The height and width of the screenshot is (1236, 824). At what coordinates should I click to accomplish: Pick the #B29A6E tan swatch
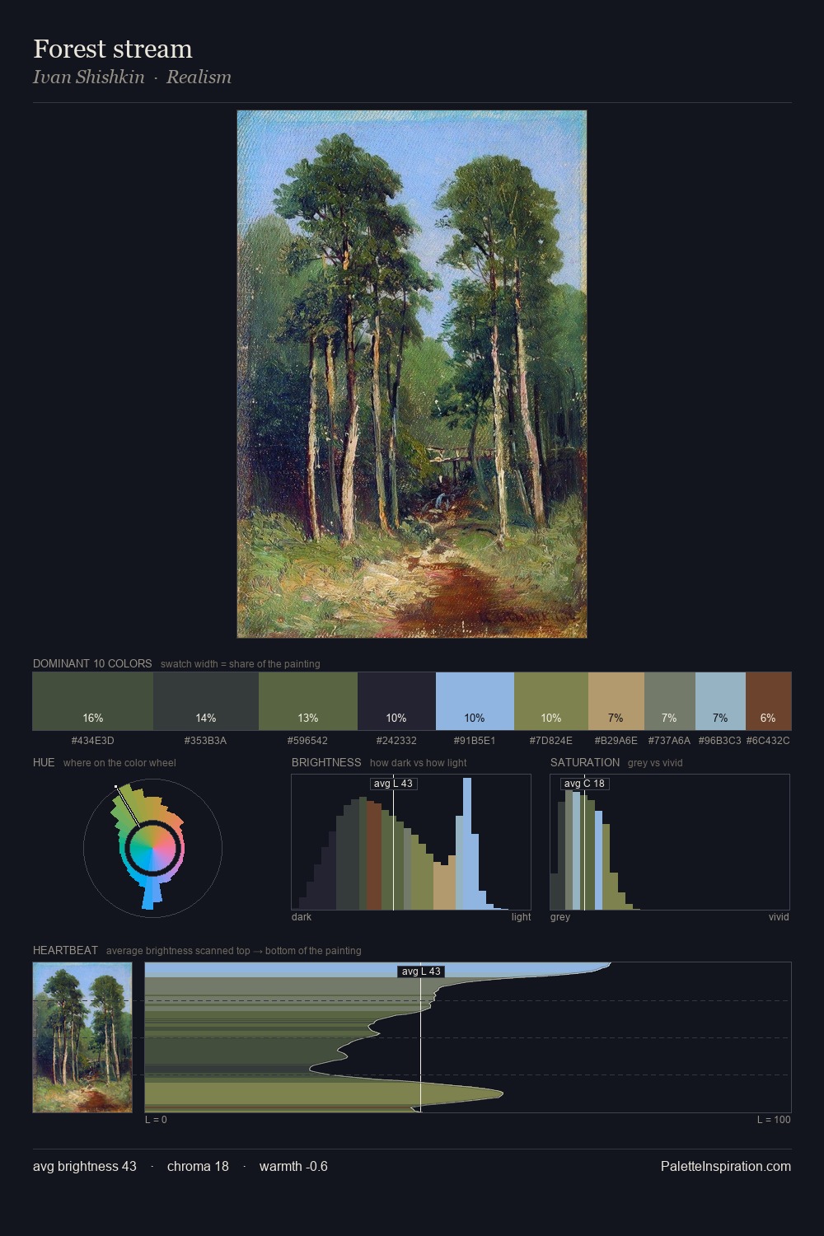(616, 701)
